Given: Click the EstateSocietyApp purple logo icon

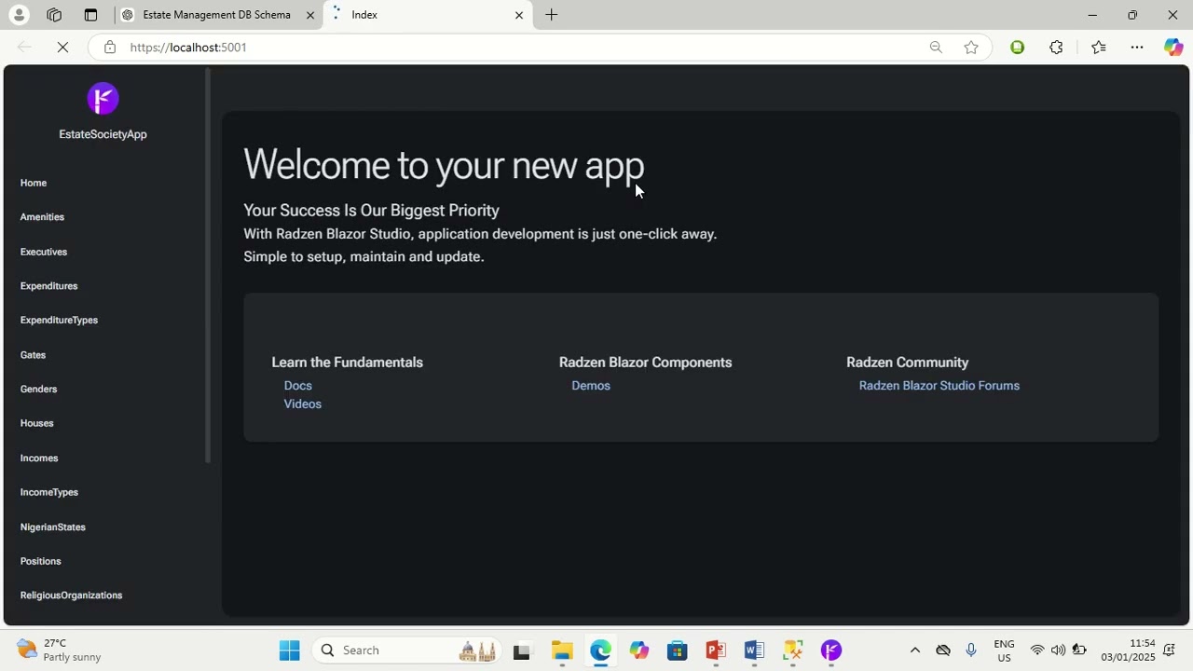Looking at the screenshot, I should 103,99.
